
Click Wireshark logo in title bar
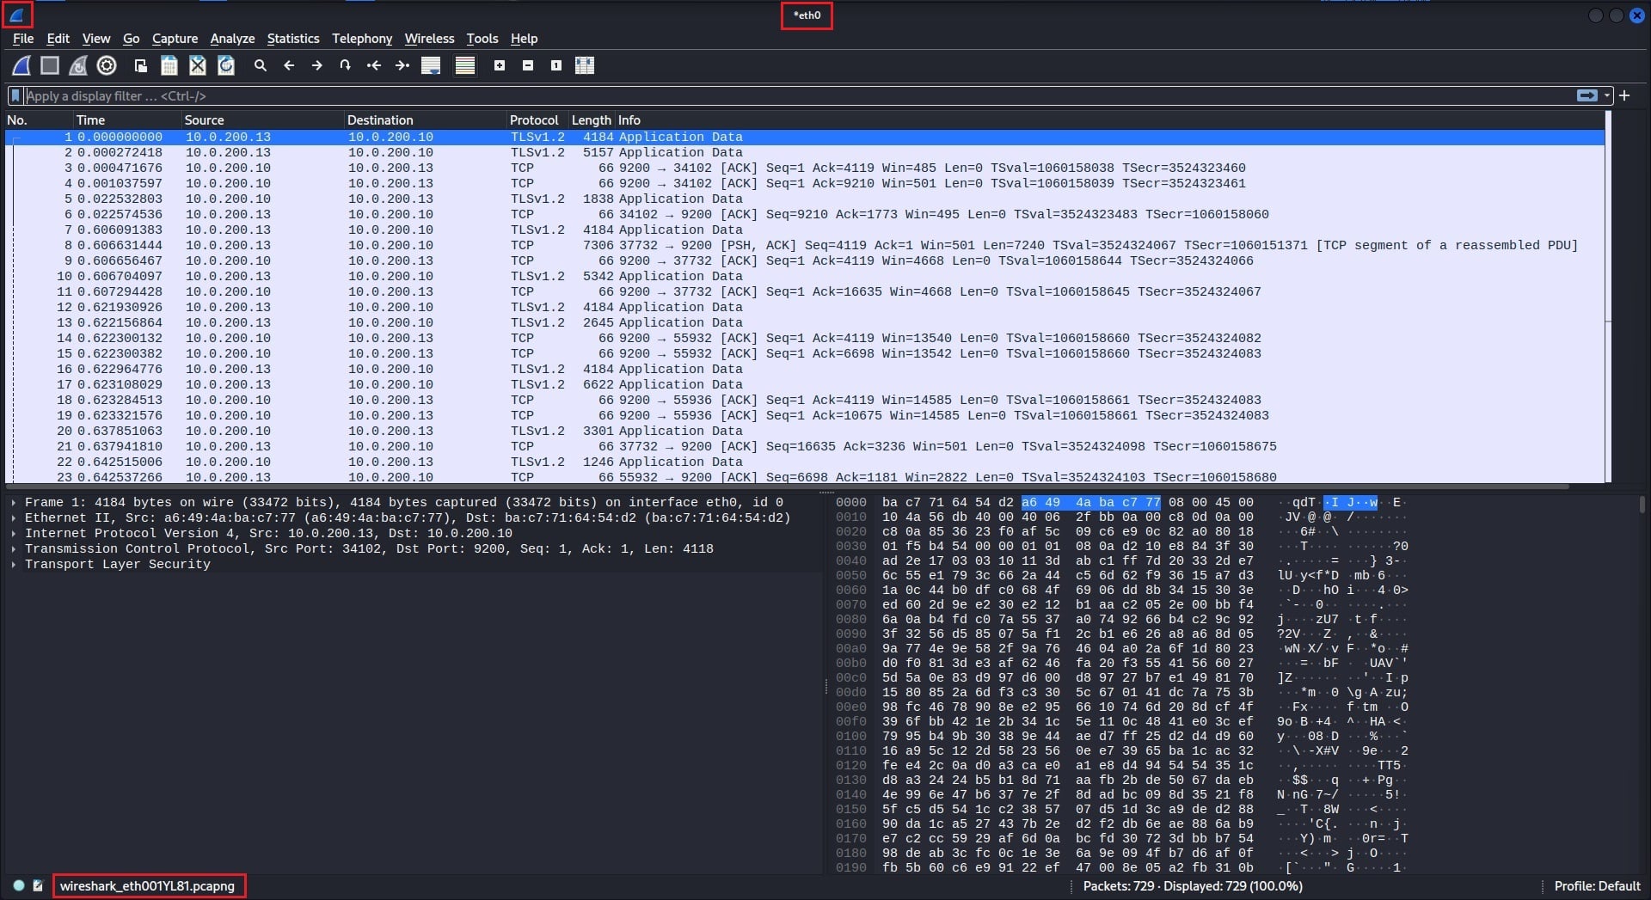click(x=16, y=15)
